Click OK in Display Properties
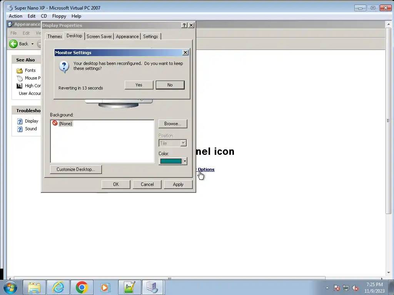 click(x=116, y=184)
